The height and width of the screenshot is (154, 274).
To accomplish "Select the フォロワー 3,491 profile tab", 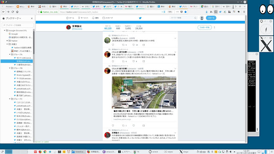I will [128, 27].
